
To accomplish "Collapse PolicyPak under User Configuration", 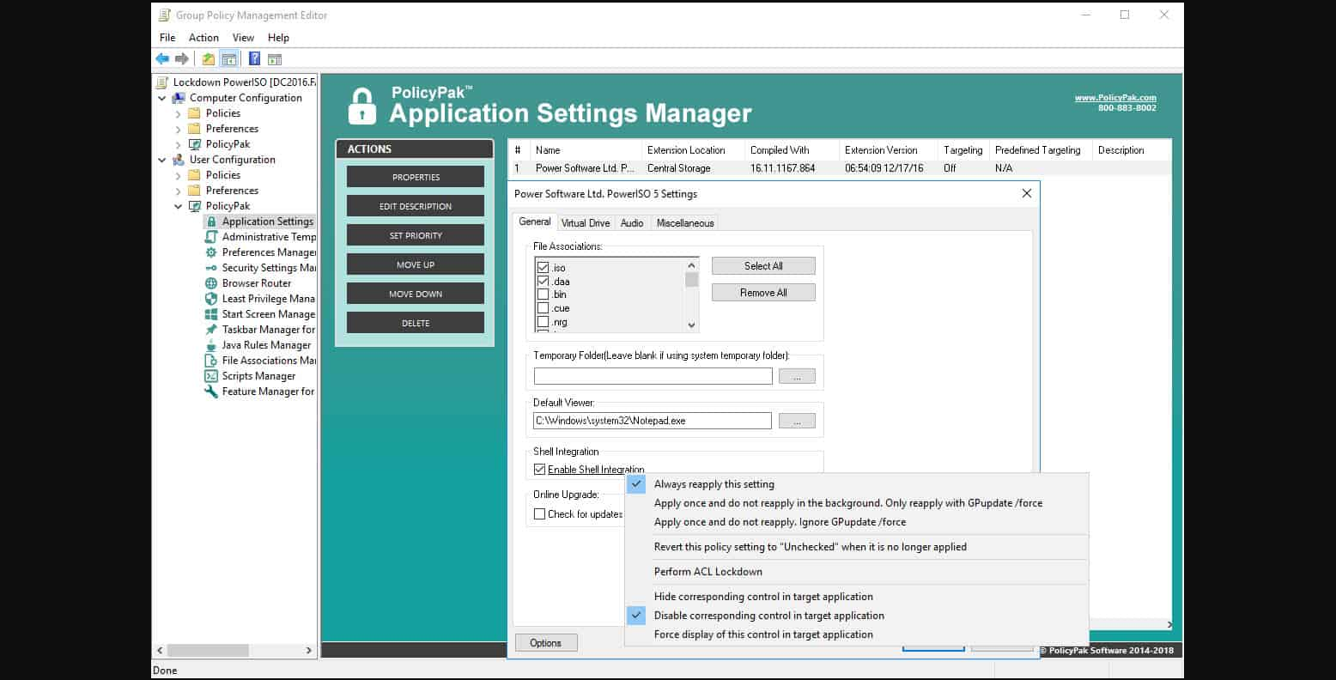I will coord(179,206).
